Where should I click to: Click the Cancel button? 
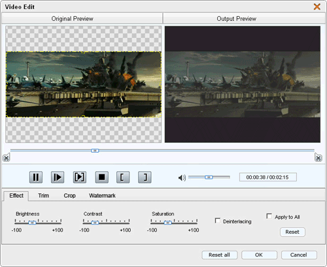[x=299, y=255]
